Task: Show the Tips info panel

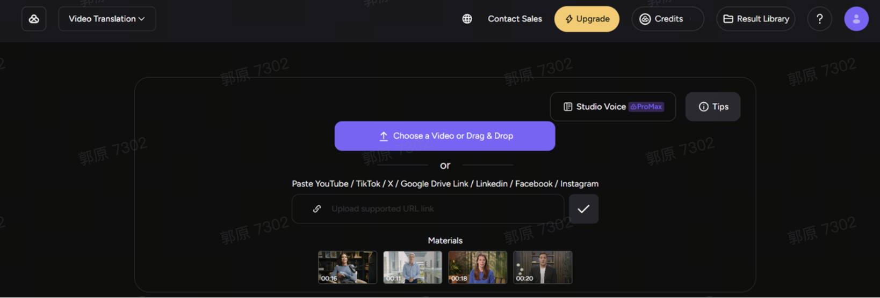Action: click(712, 107)
